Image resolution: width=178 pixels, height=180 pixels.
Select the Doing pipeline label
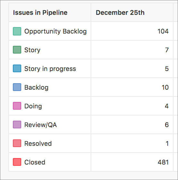(x=33, y=106)
